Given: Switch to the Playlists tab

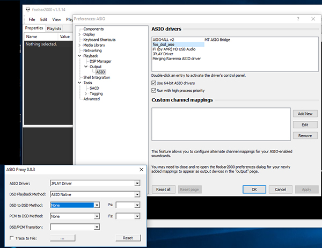Looking at the screenshot, I should (x=54, y=28).
